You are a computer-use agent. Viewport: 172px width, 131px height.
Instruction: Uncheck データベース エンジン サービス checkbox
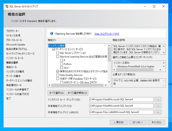tap(54, 49)
